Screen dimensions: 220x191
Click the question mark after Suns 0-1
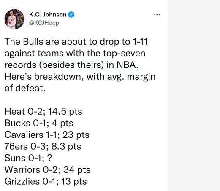click(x=50, y=158)
